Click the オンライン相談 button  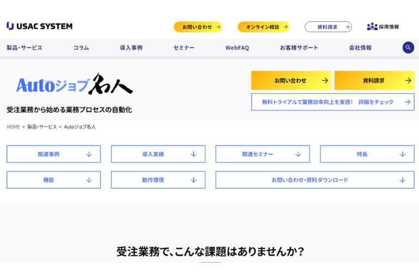tap(264, 27)
